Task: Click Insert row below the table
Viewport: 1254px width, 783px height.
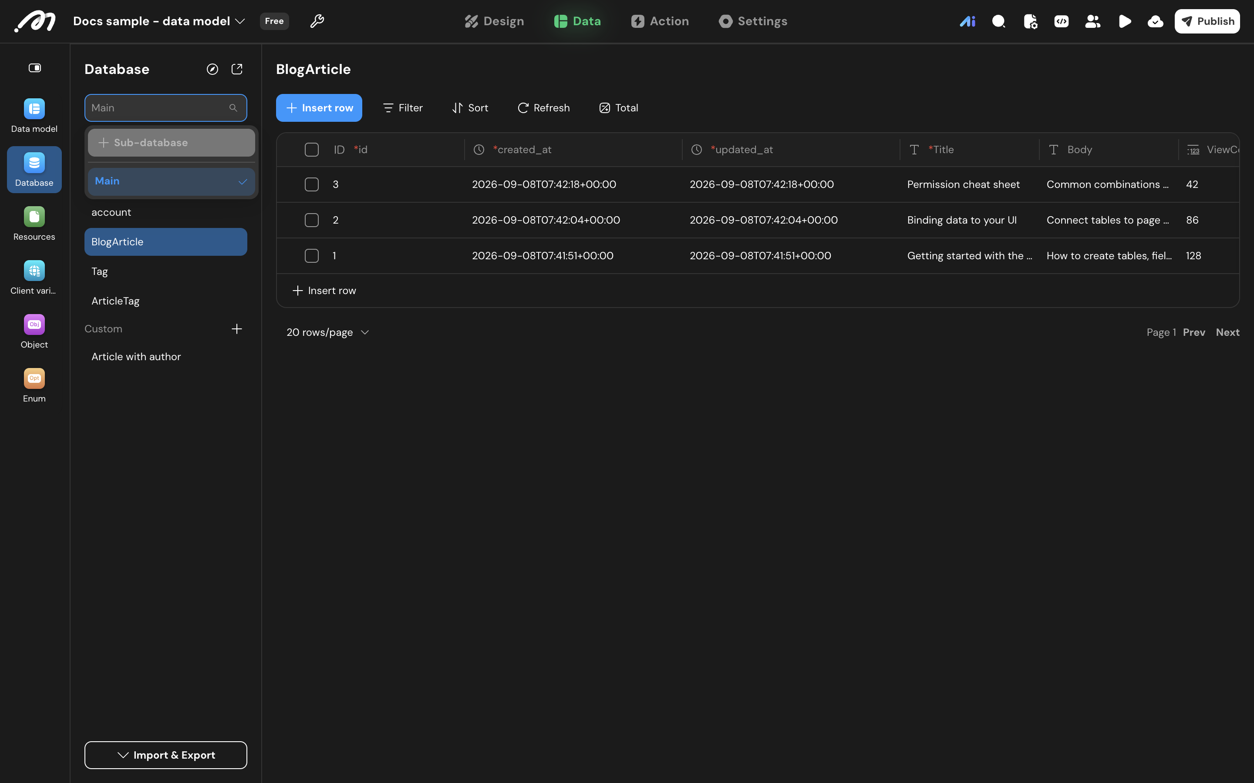Action: (324, 291)
